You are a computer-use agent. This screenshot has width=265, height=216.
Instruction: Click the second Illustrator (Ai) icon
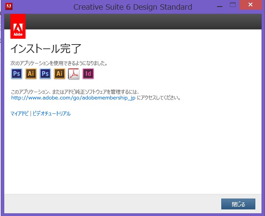[60, 74]
